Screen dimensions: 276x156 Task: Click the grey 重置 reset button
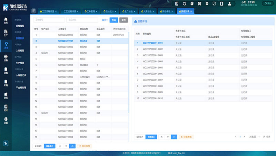click(x=124, y=20)
